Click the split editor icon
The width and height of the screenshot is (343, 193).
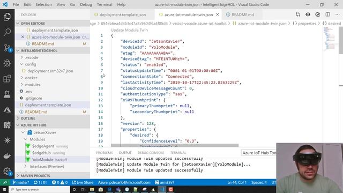(327, 14)
